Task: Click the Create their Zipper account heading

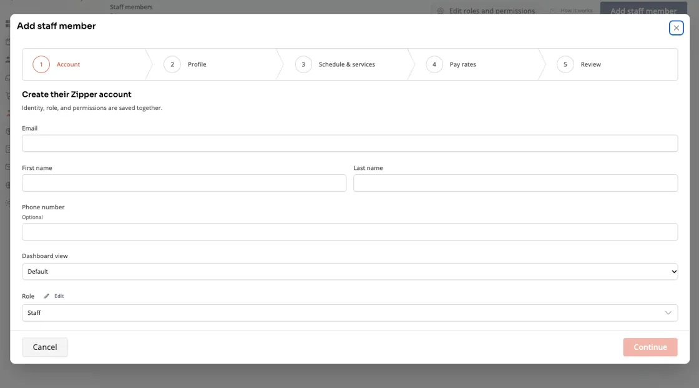Action: (x=77, y=94)
